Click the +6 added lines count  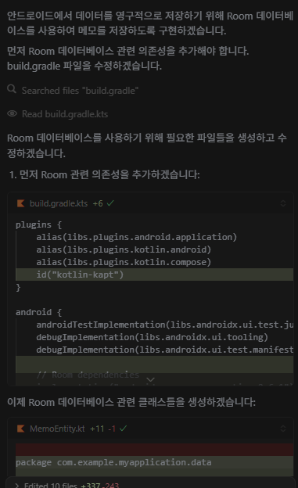click(98, 203)
